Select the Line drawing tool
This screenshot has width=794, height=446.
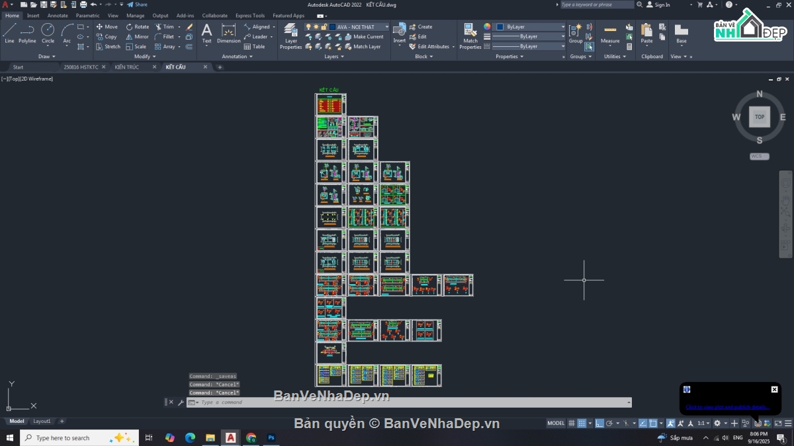coord(9,33)
